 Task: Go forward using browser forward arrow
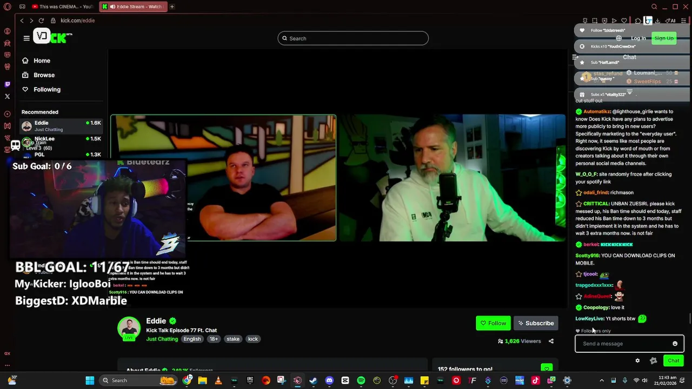pyautogui.click(x=31, y=21)
